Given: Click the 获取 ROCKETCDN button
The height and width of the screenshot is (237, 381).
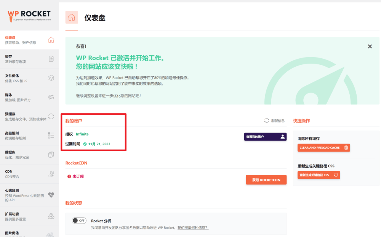Looking at the screenshot, I should pos(266,180).
